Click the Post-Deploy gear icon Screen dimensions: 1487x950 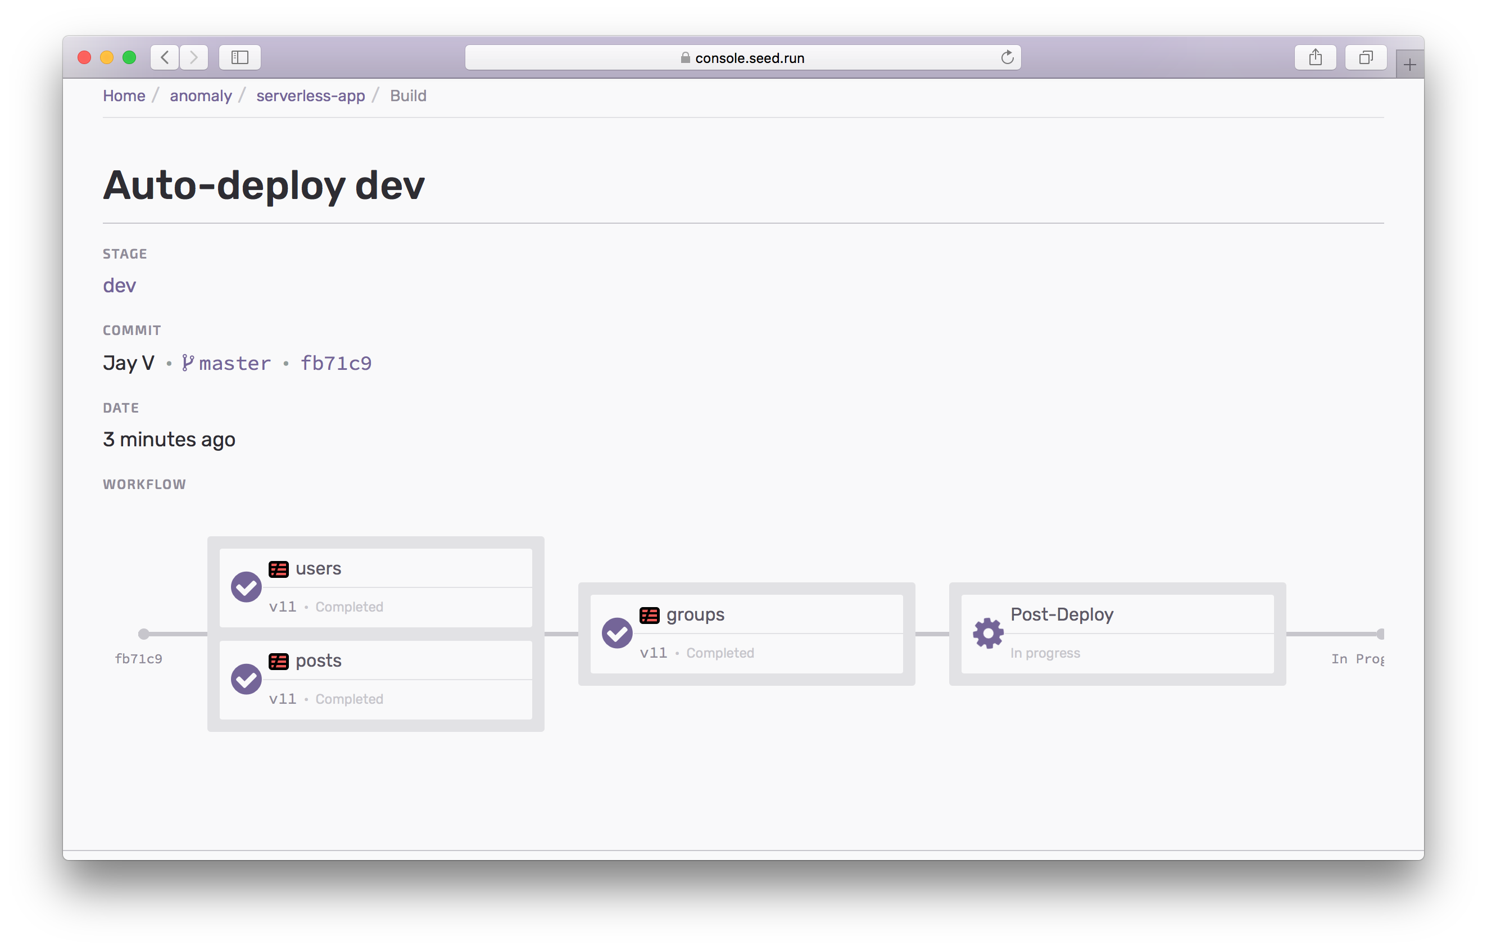tap(987, 633)
